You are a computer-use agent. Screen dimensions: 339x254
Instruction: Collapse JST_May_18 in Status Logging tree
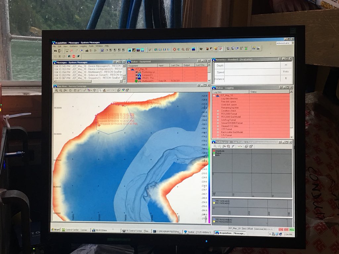[214, 95]
